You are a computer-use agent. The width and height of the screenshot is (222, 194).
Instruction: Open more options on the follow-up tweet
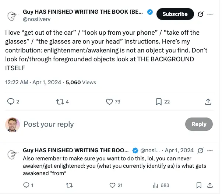(210, 150)
